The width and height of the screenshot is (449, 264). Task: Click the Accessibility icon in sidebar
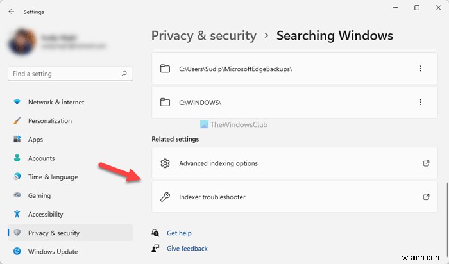point(17,215)
